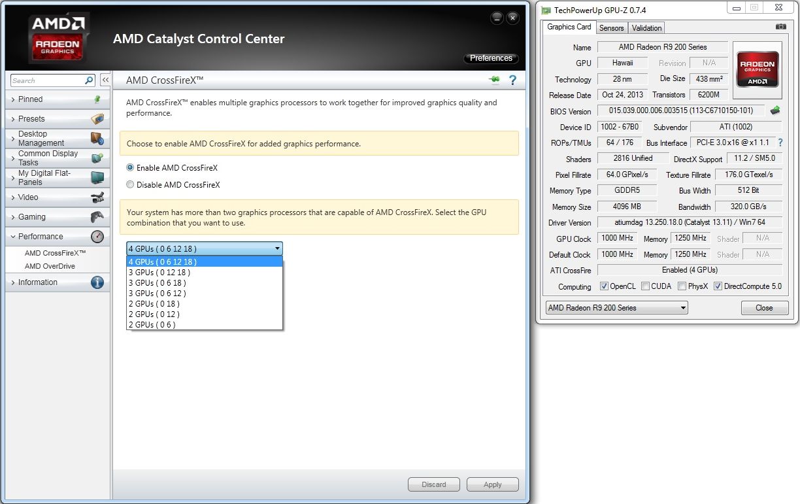
Task: Open AMD CrossFireX in the sidebar
Action: pos(56,253)
